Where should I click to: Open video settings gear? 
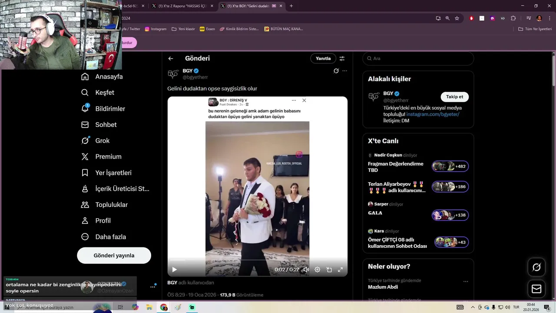318,270
